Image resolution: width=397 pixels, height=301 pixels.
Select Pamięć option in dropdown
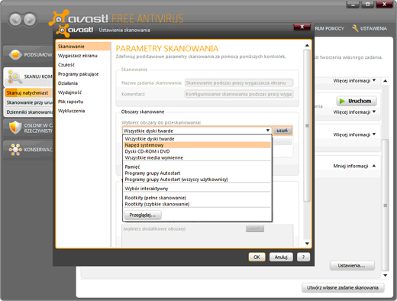coord(197,167)
